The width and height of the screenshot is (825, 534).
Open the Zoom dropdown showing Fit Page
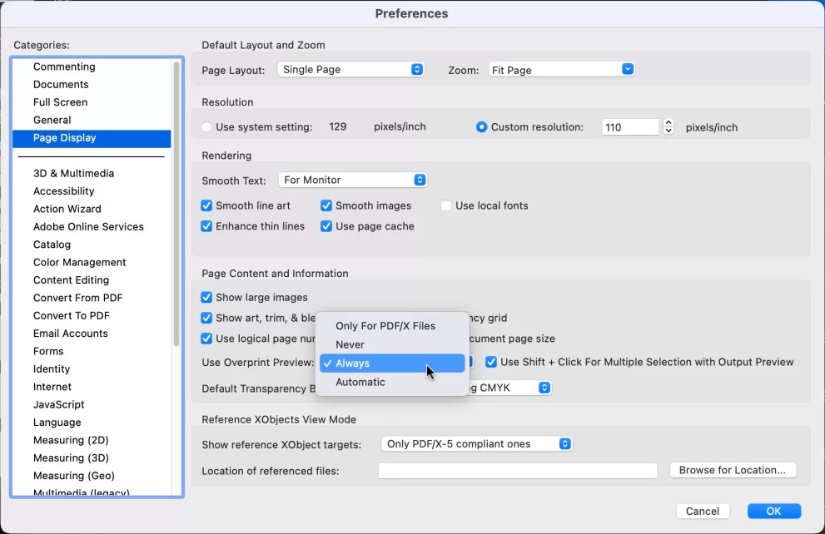coord(561,70)
